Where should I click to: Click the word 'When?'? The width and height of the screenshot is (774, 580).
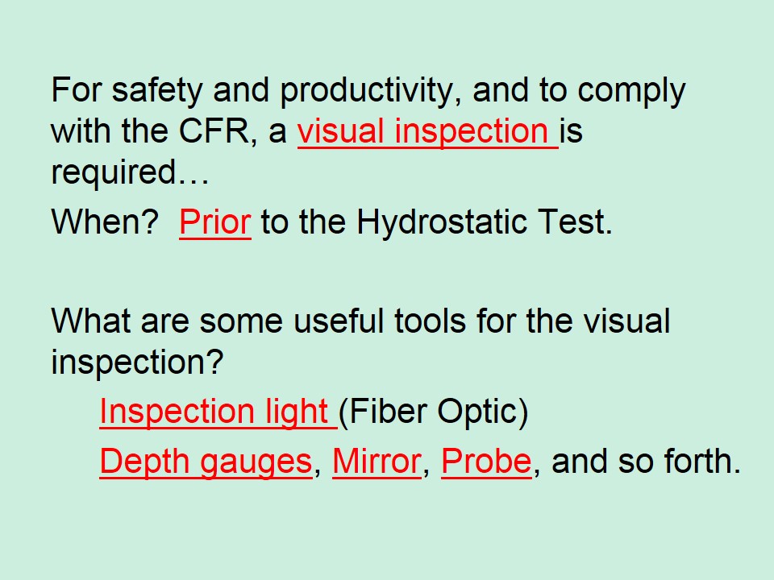[105, 222]
